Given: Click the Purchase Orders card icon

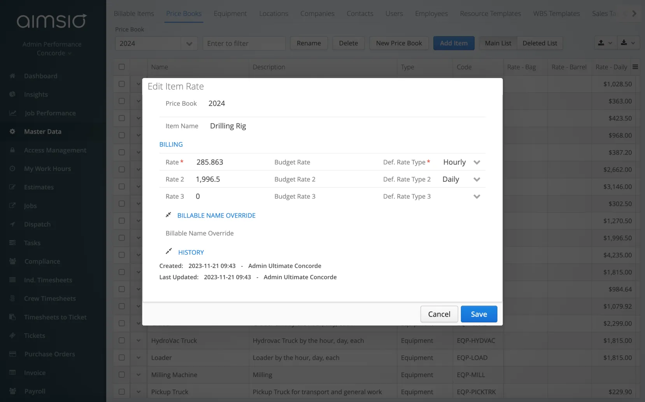Looking at the screenshot, I should [12, 354].
